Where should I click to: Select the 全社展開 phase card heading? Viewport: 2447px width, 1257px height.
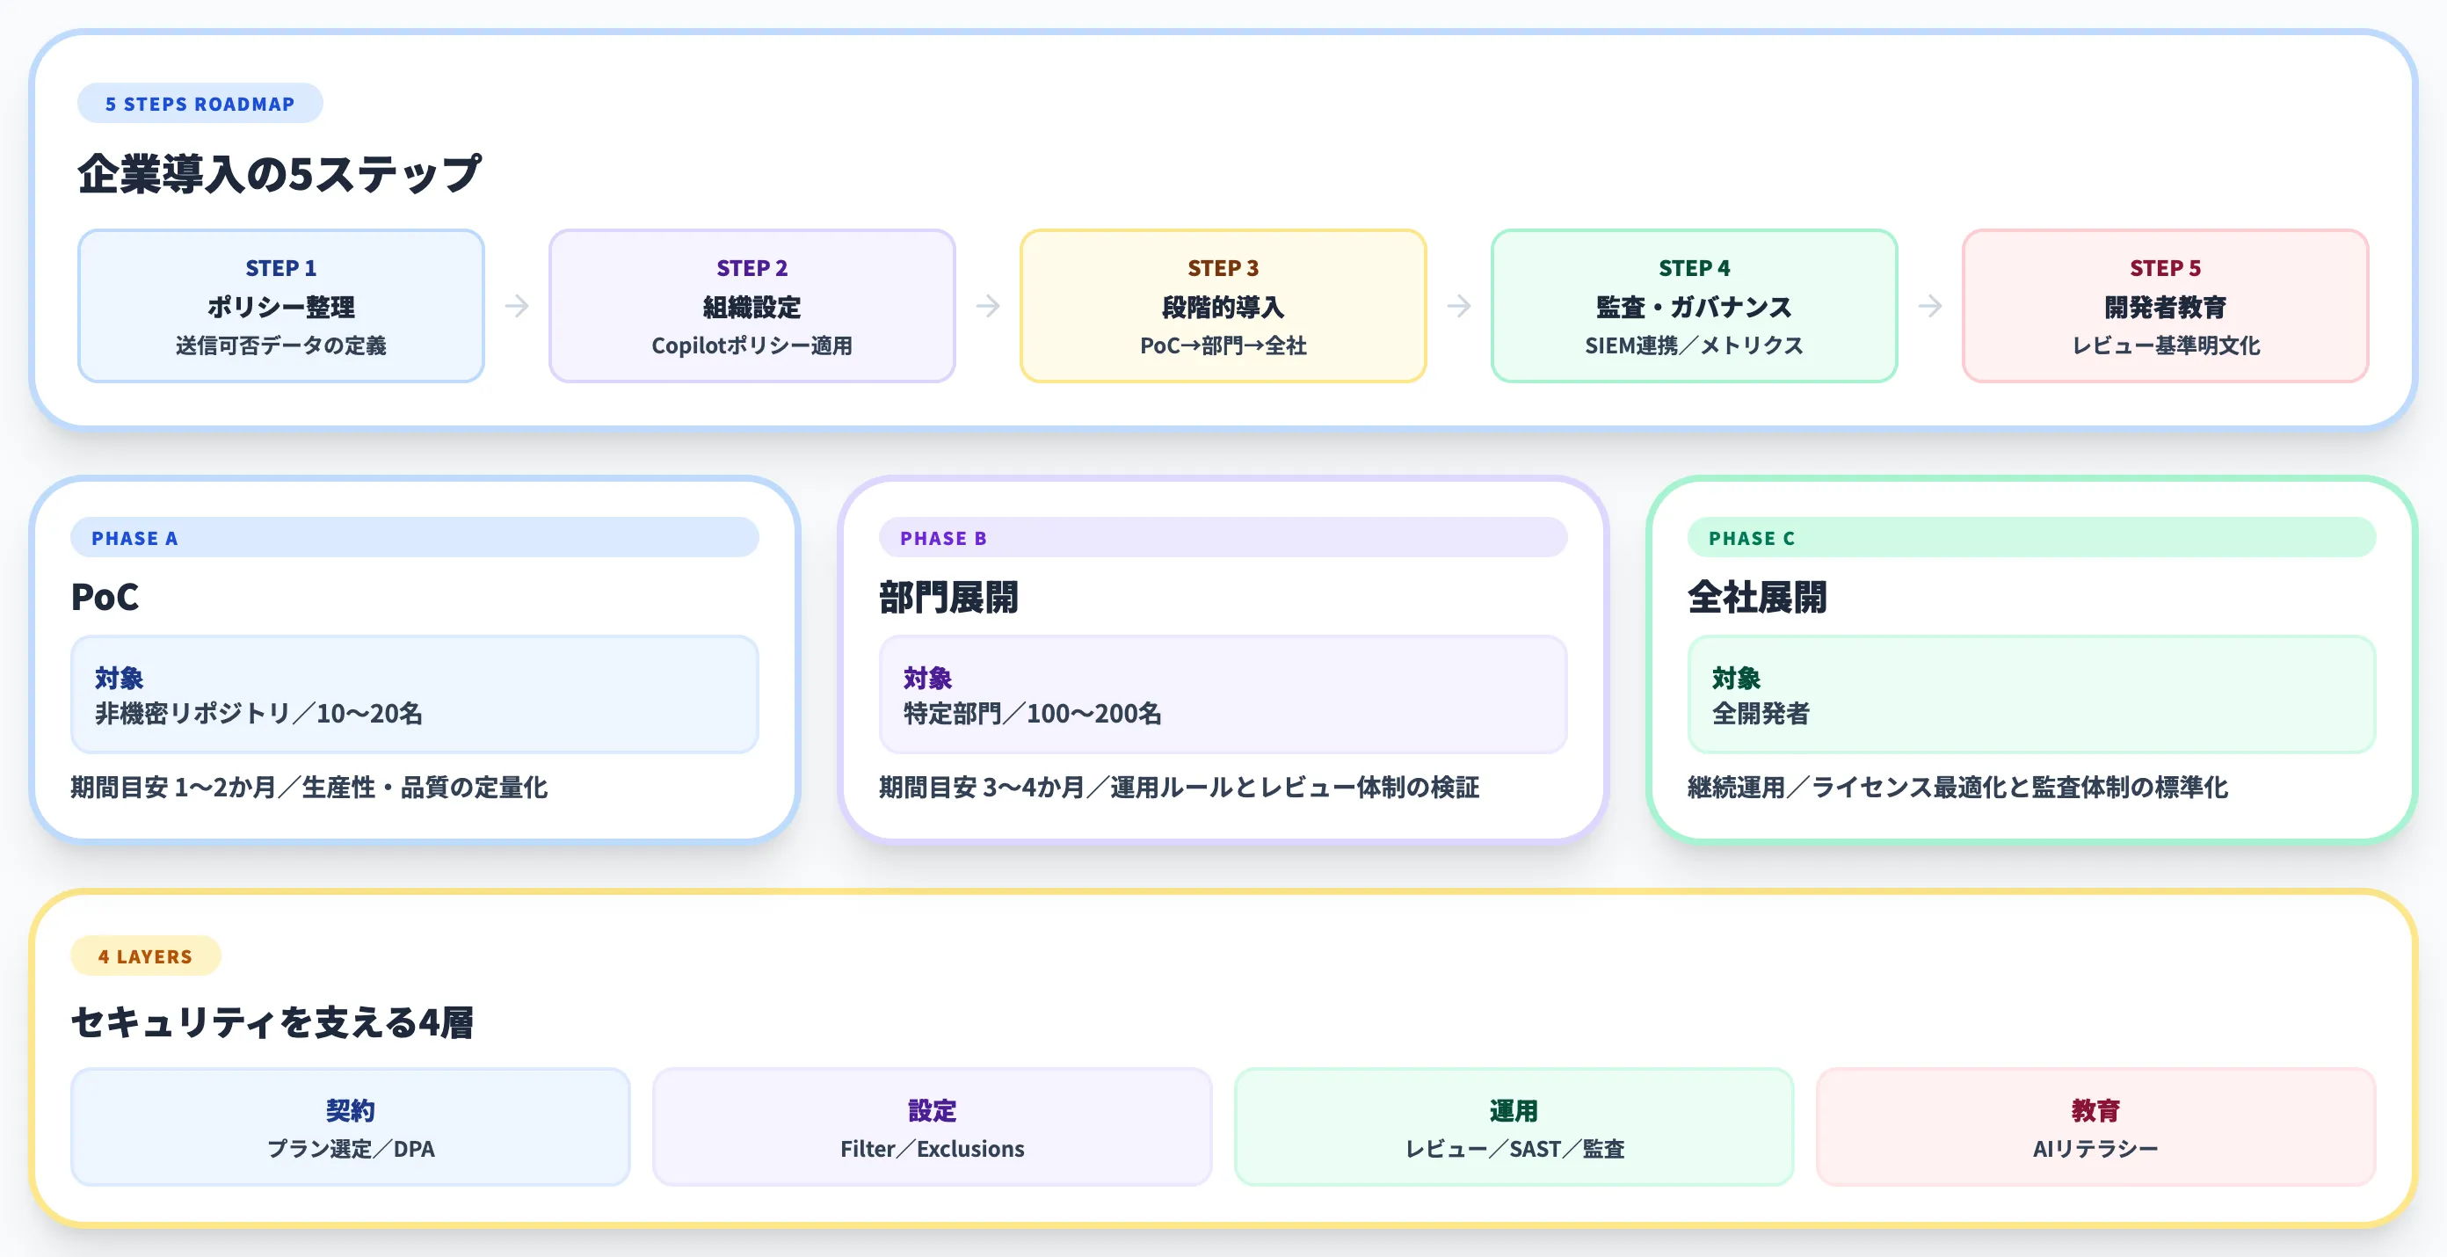1756,599
